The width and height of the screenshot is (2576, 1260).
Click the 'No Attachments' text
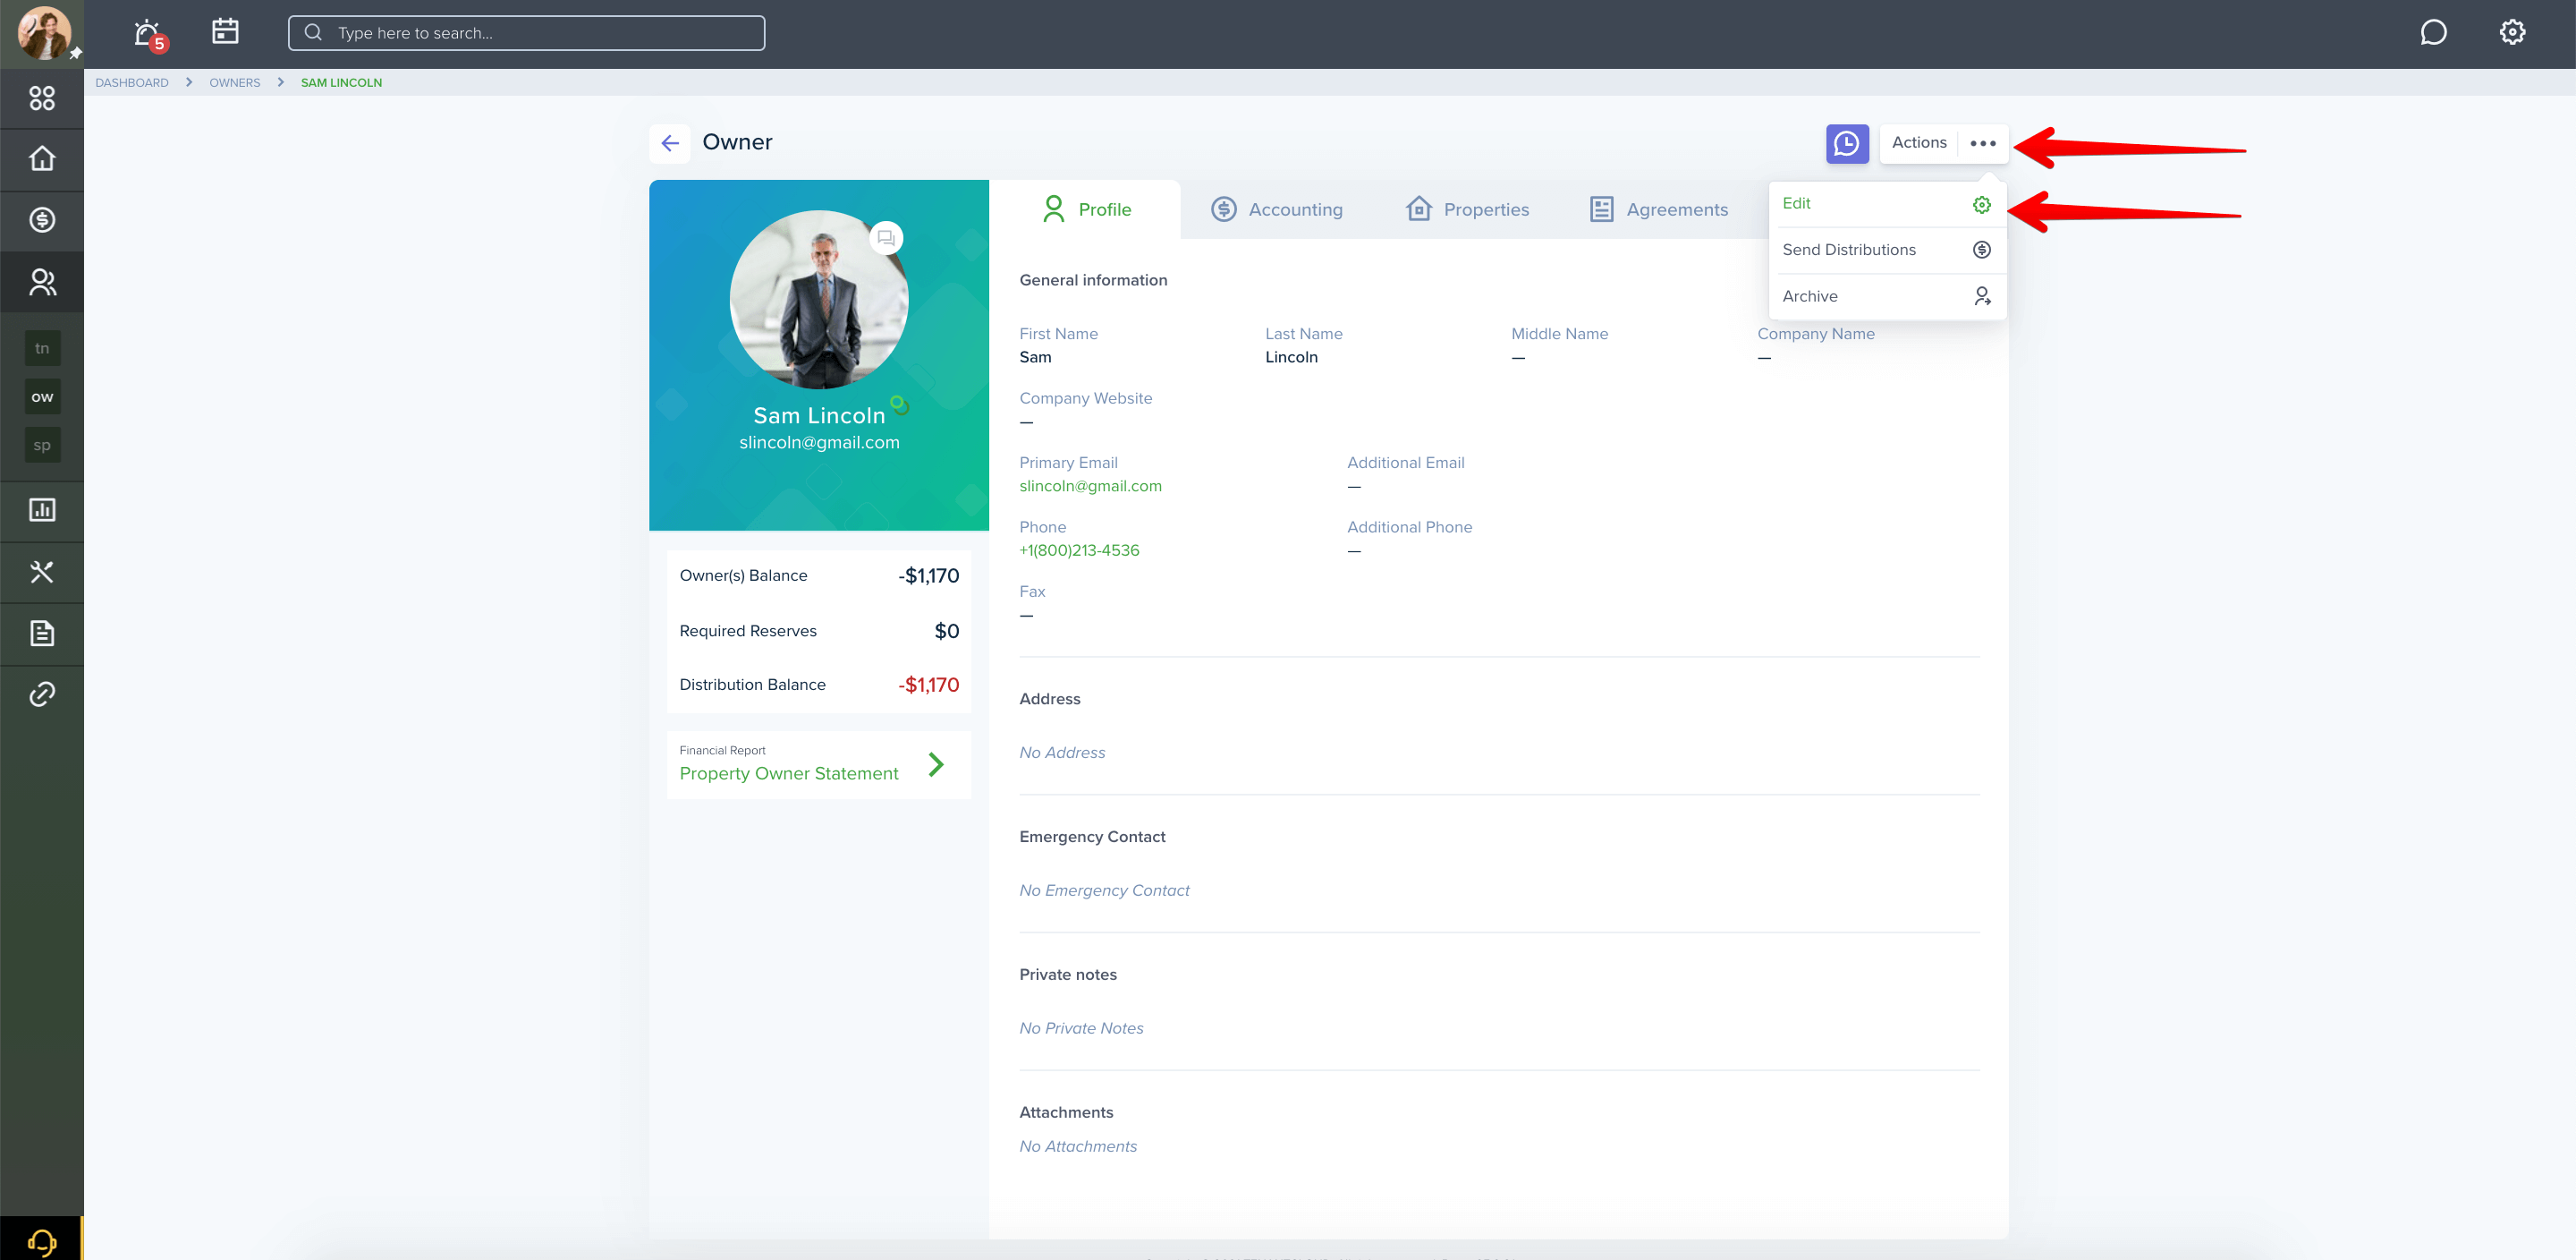(1078, 1147)
